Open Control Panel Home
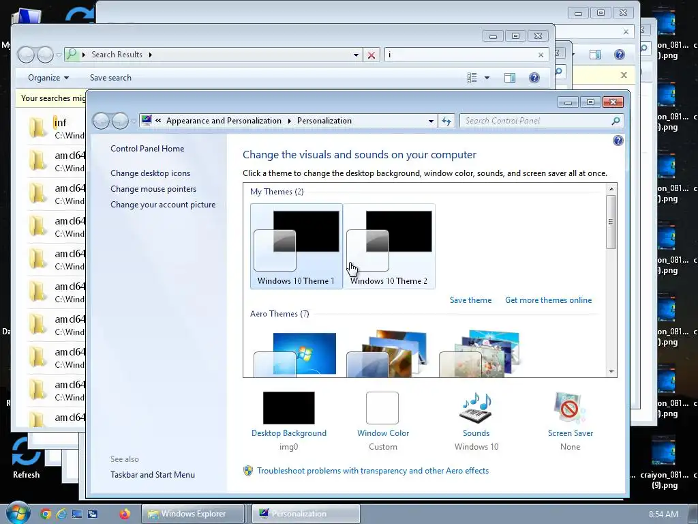The width and height of the screenshot is (698, 524). coord(147,148)
